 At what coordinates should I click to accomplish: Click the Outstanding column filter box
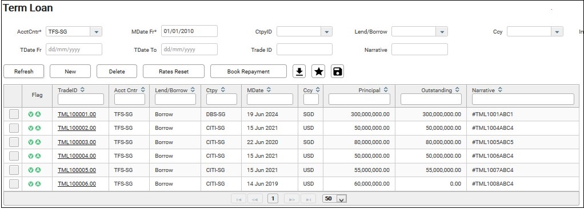431,99
